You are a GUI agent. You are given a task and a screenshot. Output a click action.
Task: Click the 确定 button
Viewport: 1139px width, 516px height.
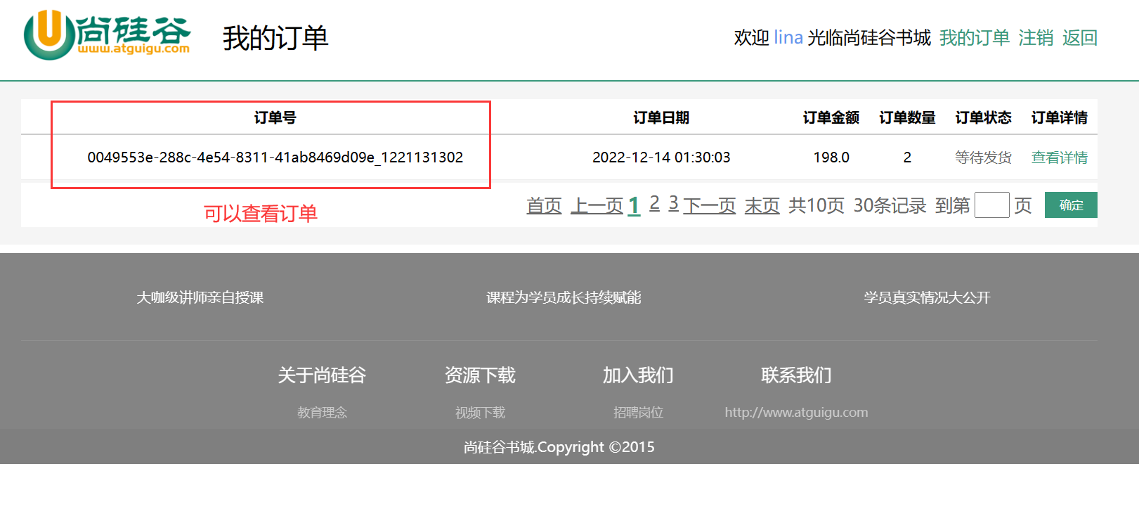pos(1071,205)
